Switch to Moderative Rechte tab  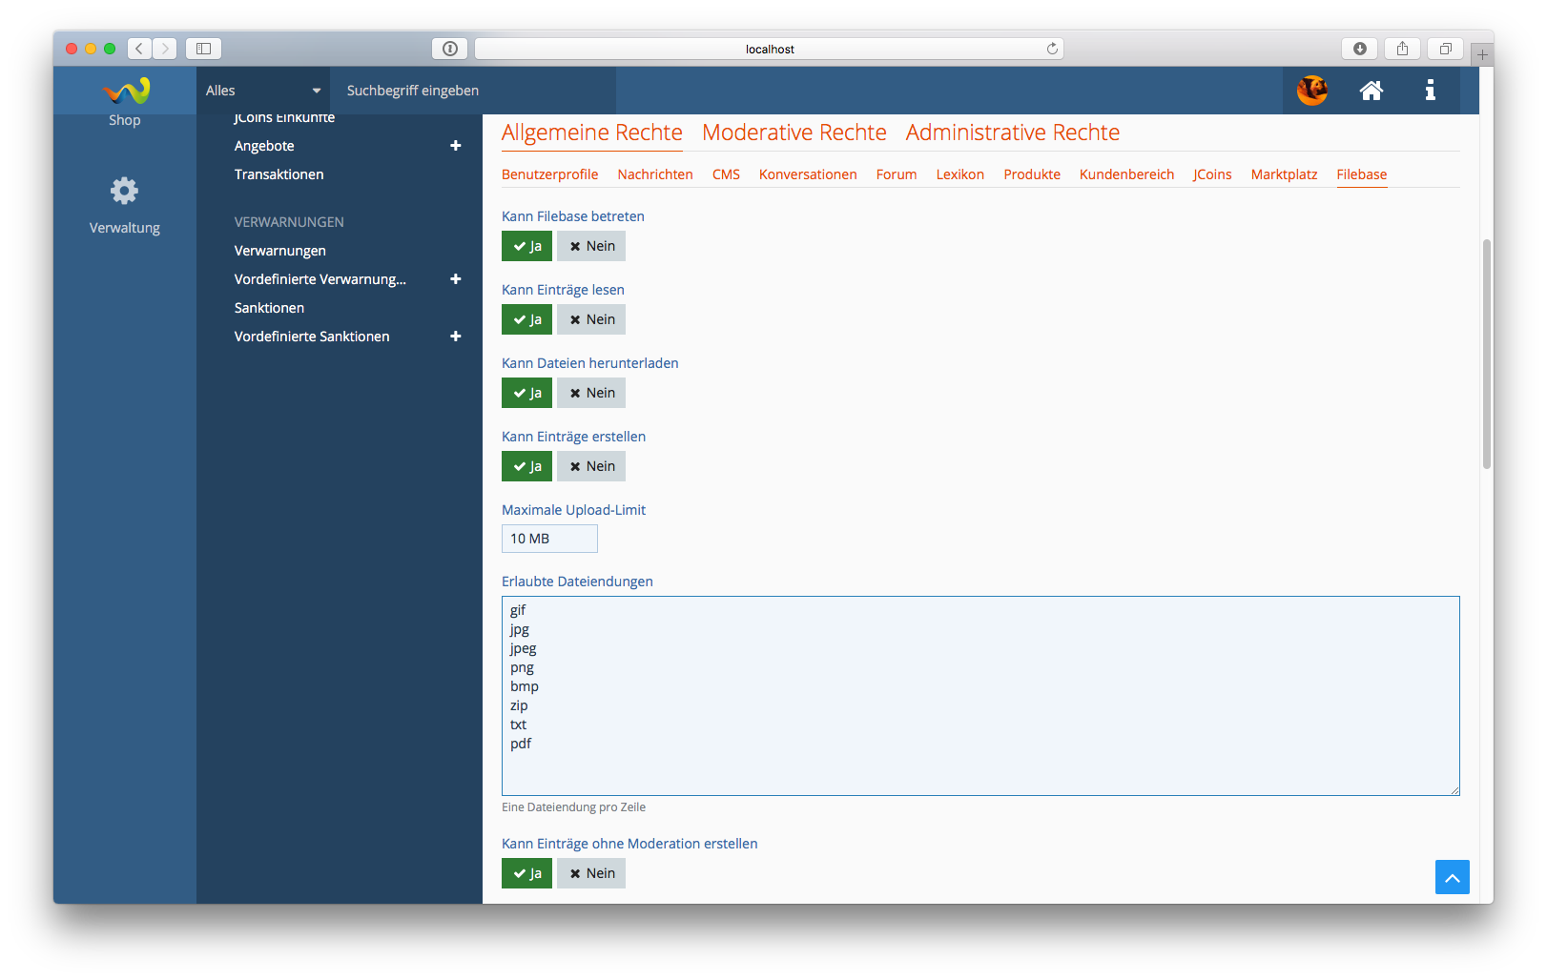794,133
